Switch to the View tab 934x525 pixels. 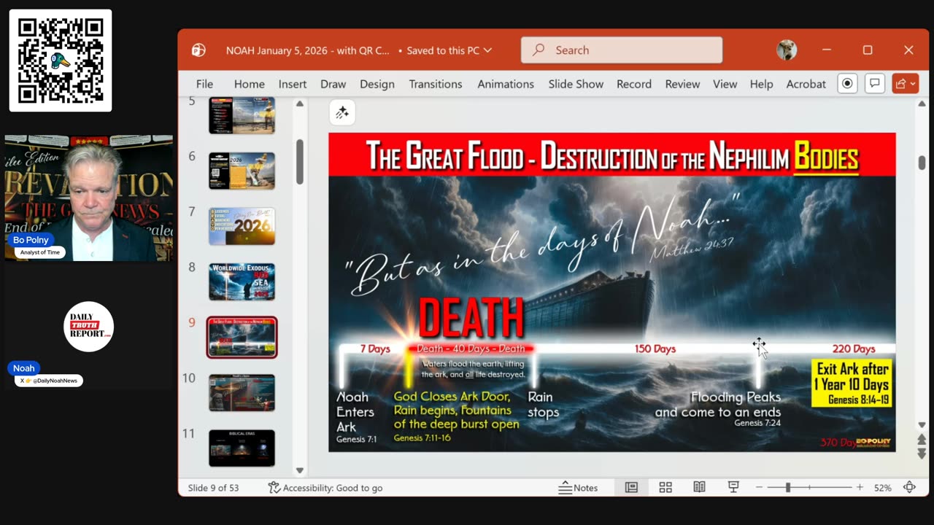point(725,84)
